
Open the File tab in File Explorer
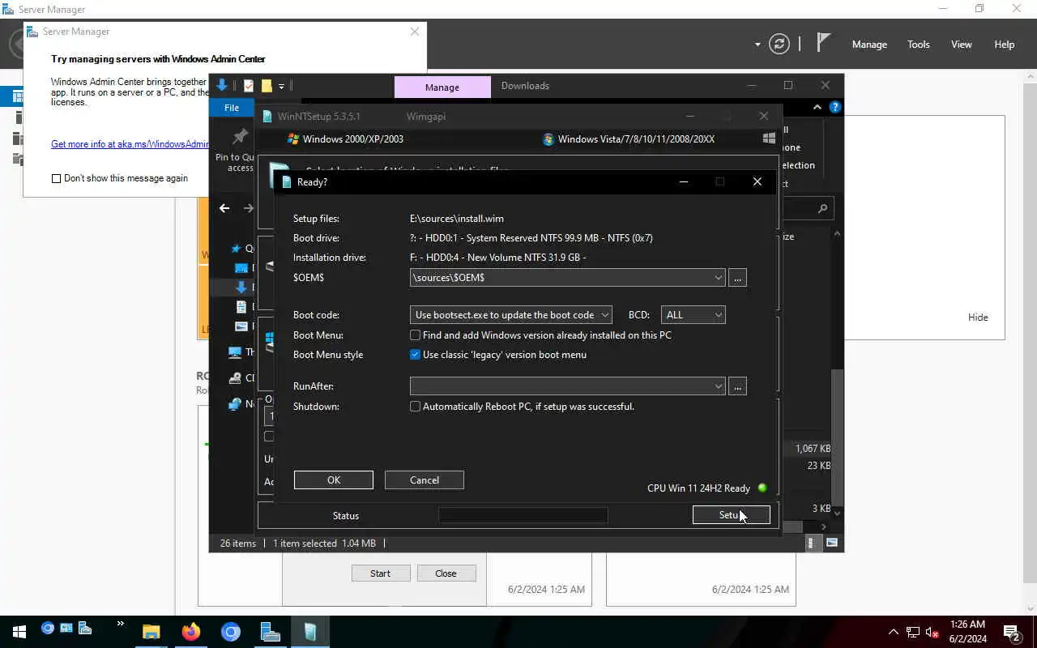pyautogui.click(x=232, y=108)
